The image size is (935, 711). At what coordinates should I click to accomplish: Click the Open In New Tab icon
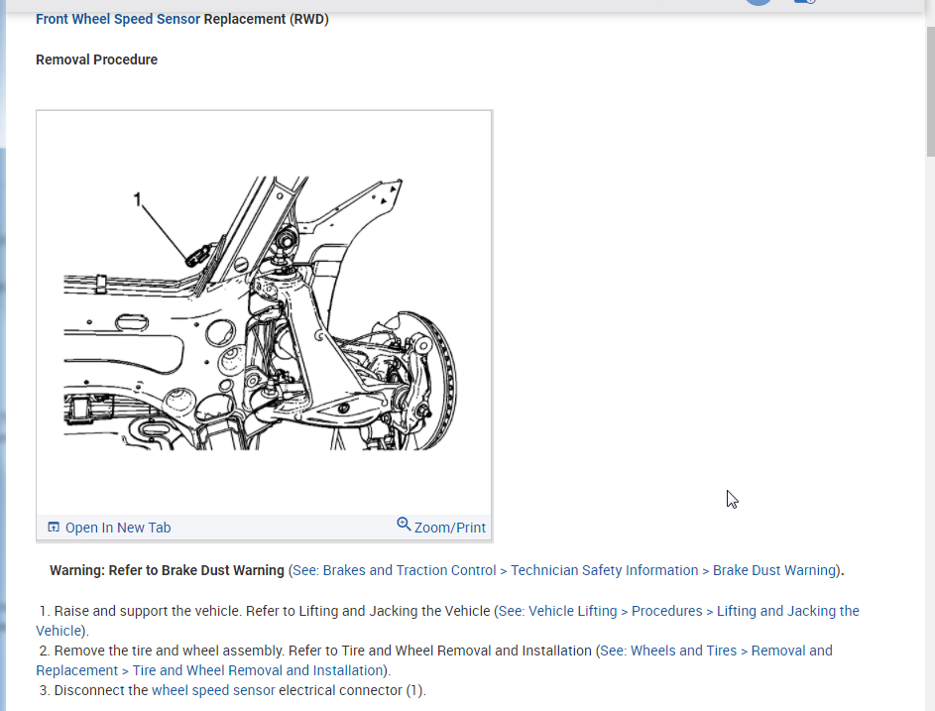click(x=54, y=528)
